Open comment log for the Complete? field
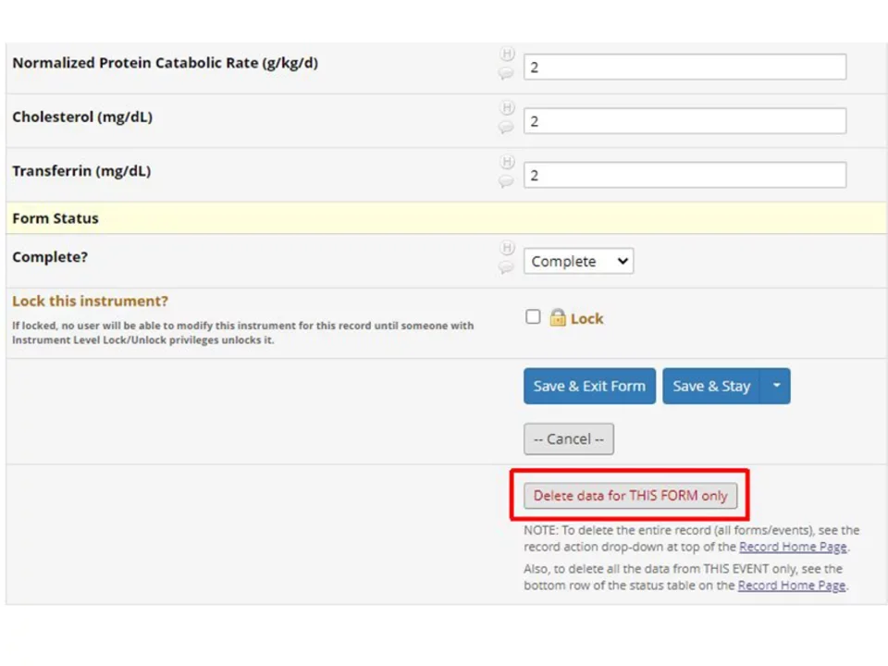Viewport: 888px width, 666px height. [505, 267]
